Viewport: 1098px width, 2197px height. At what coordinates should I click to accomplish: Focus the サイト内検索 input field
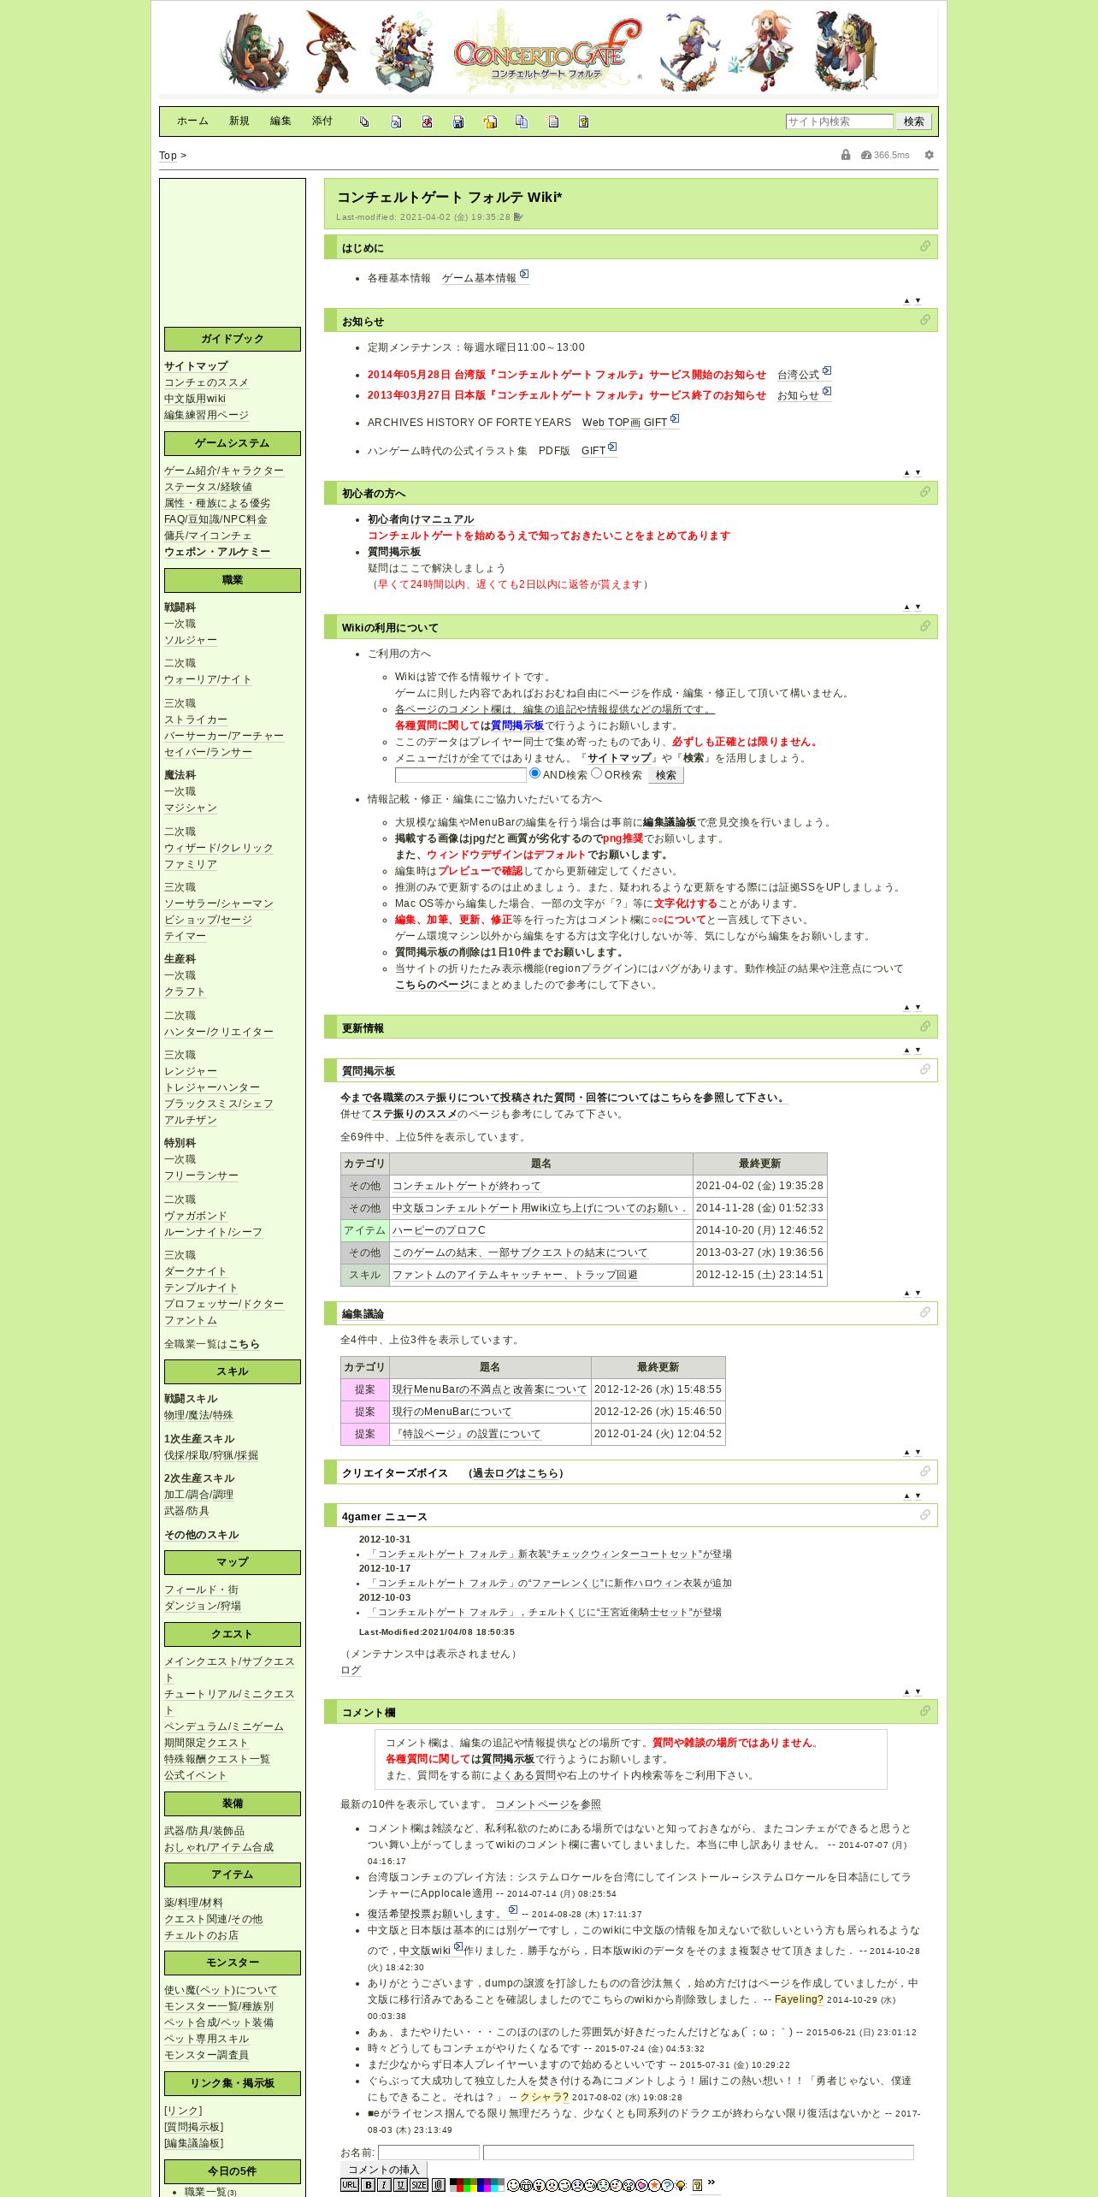click(x=840, y=121)
